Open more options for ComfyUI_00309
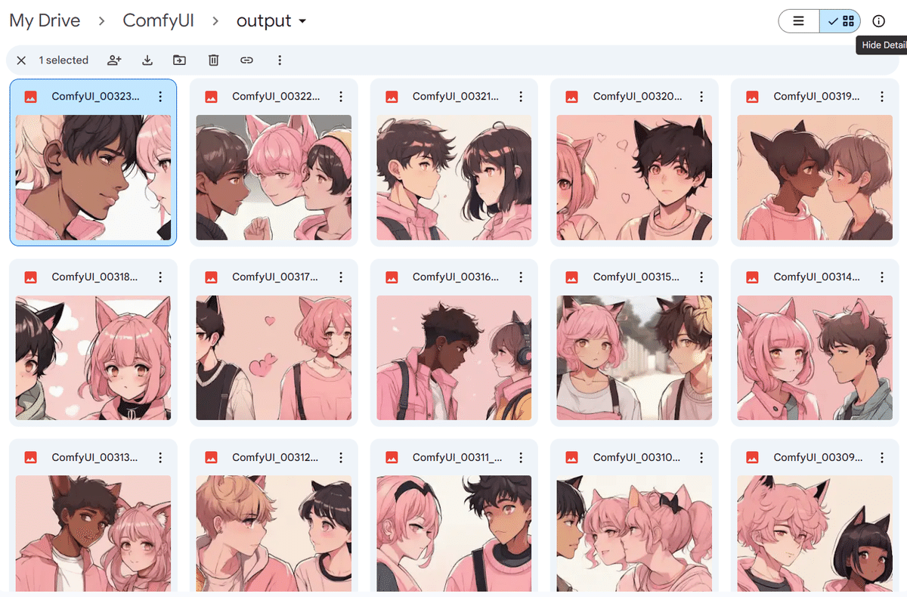The width and height of the screenshot is (907, 597). point(883,458)
